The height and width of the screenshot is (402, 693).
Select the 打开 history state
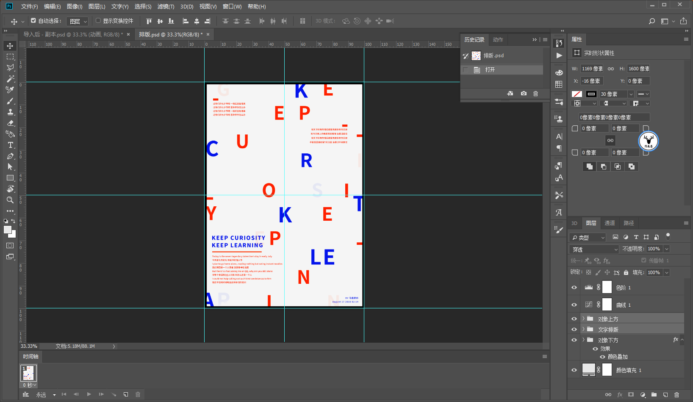click(x=502, y=70)
